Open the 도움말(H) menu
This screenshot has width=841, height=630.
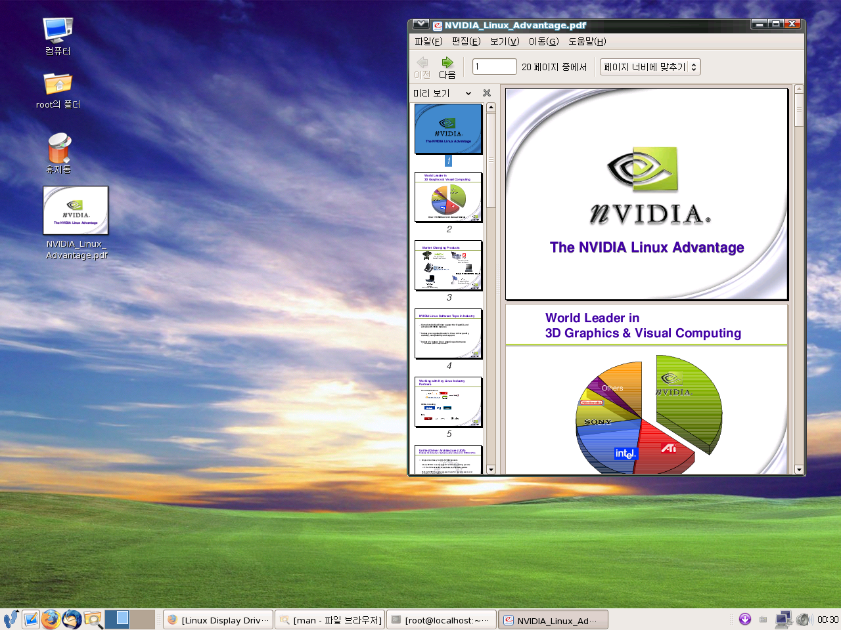pyautogui.click(x=587, y=41)
